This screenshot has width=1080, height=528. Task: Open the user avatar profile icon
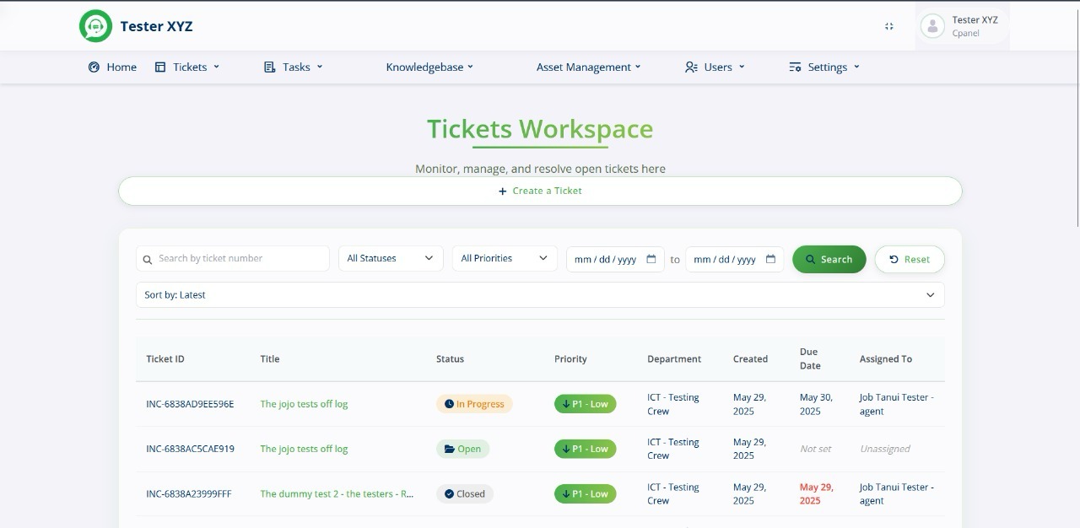pyautogui.click(x=932, y=26)
